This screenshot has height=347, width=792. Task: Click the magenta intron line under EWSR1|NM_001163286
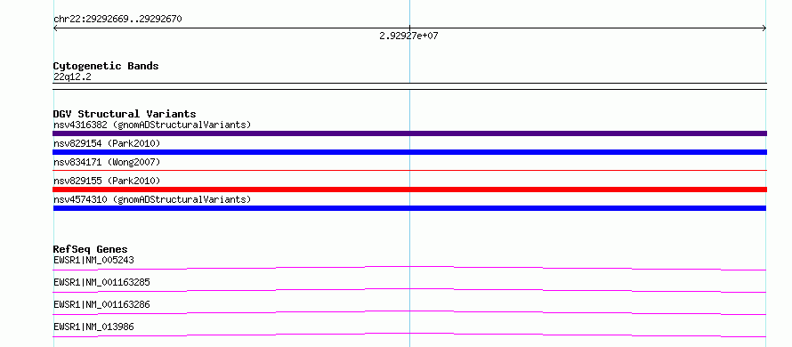pos(409,312)
